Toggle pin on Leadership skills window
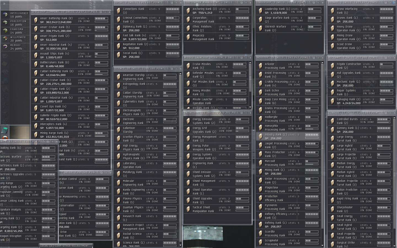This screenshot has width=397, height=248. [x=310, y=2]
